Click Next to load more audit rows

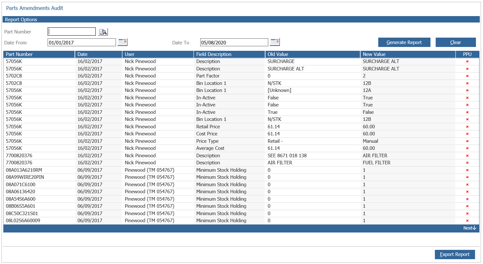(x=469, y=228)
